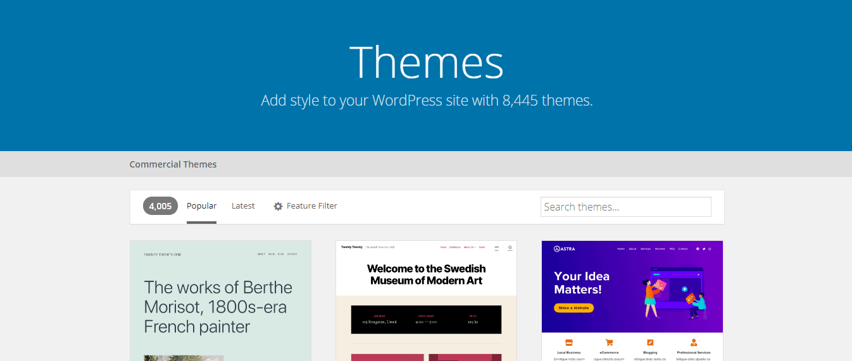Image resolution: width=852 pixels, height=361 pixels.
Task: Open the Twenty Twenty Swedish Museum theme thumbnail
Action: coord(426,301)
